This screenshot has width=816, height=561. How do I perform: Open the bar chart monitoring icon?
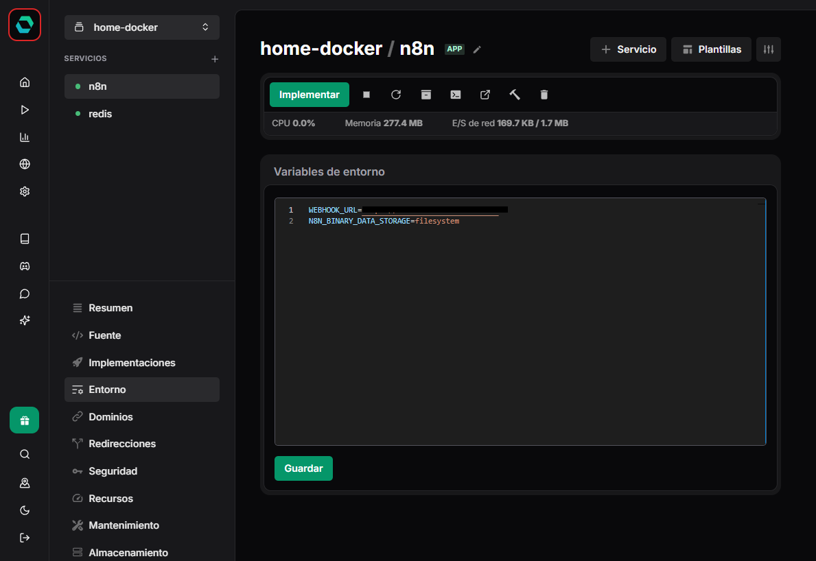[x=25, y=136]
